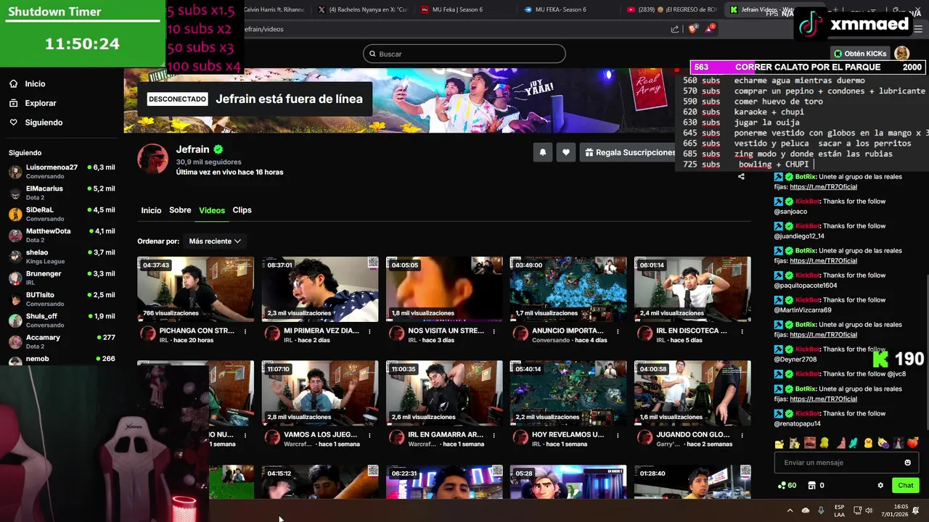Click the shelao avatar icon
This screenshot has width=929, height=522.
15,257
